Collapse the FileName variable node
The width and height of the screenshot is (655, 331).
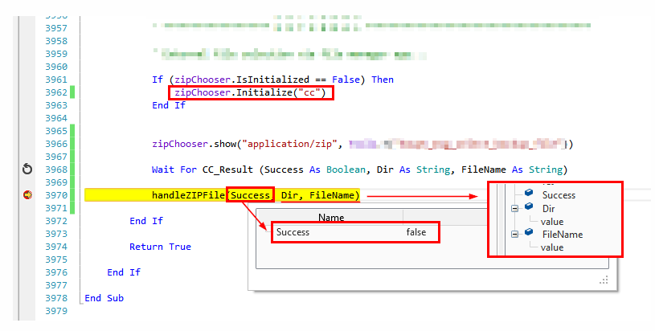(x=514, y=234)
